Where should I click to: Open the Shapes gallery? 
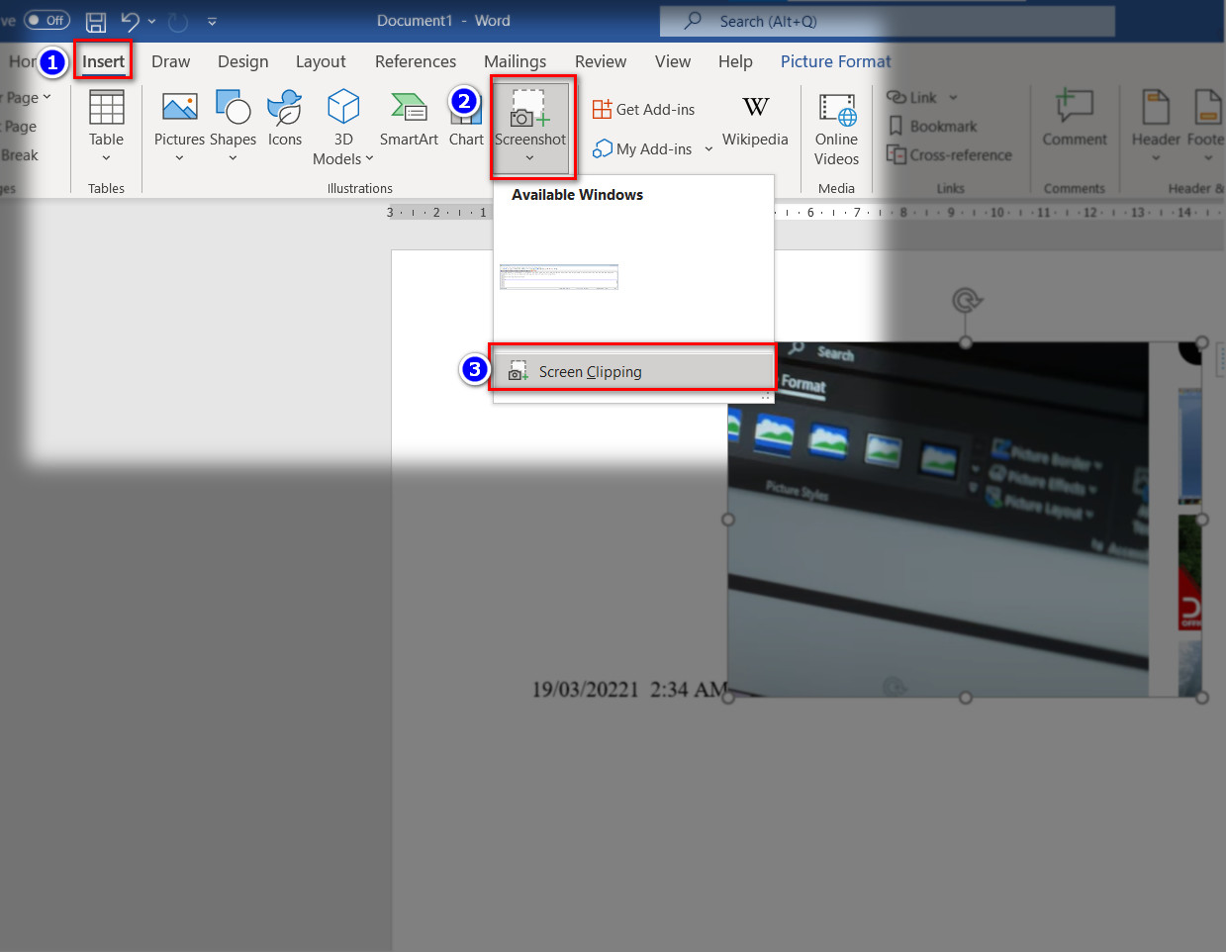(x=233, y=126)
